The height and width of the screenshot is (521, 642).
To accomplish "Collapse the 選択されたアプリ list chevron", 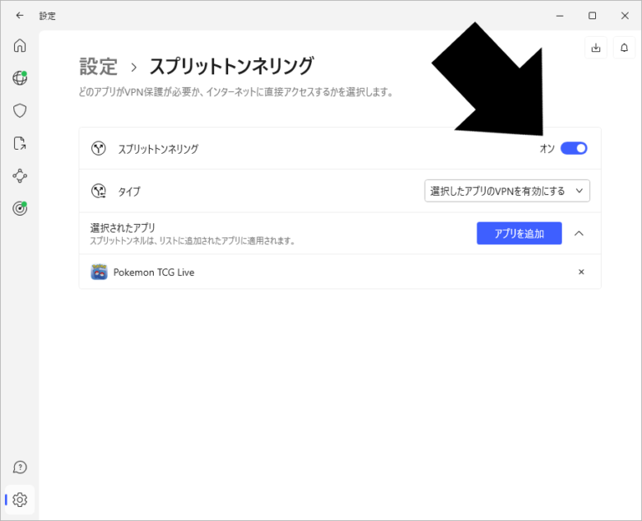I will pos(578,233).
